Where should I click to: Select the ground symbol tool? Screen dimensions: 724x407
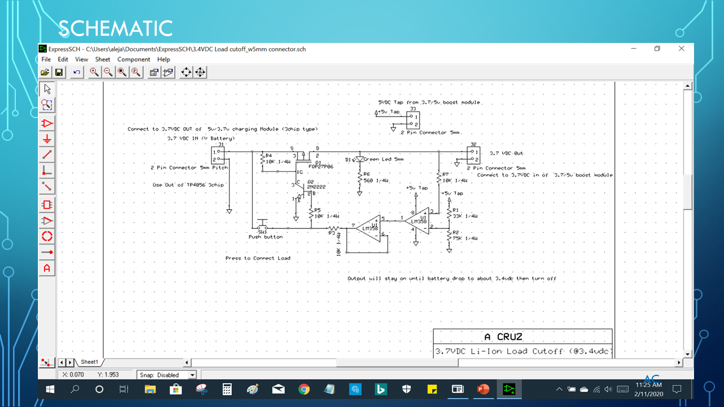(47, 138)
